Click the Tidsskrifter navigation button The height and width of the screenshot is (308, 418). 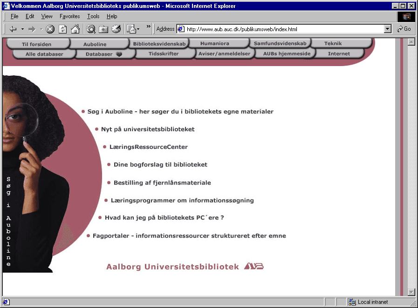163,54
